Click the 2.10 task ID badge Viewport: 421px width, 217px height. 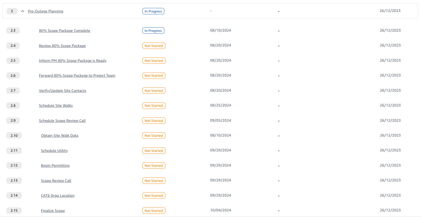[14, 135]
